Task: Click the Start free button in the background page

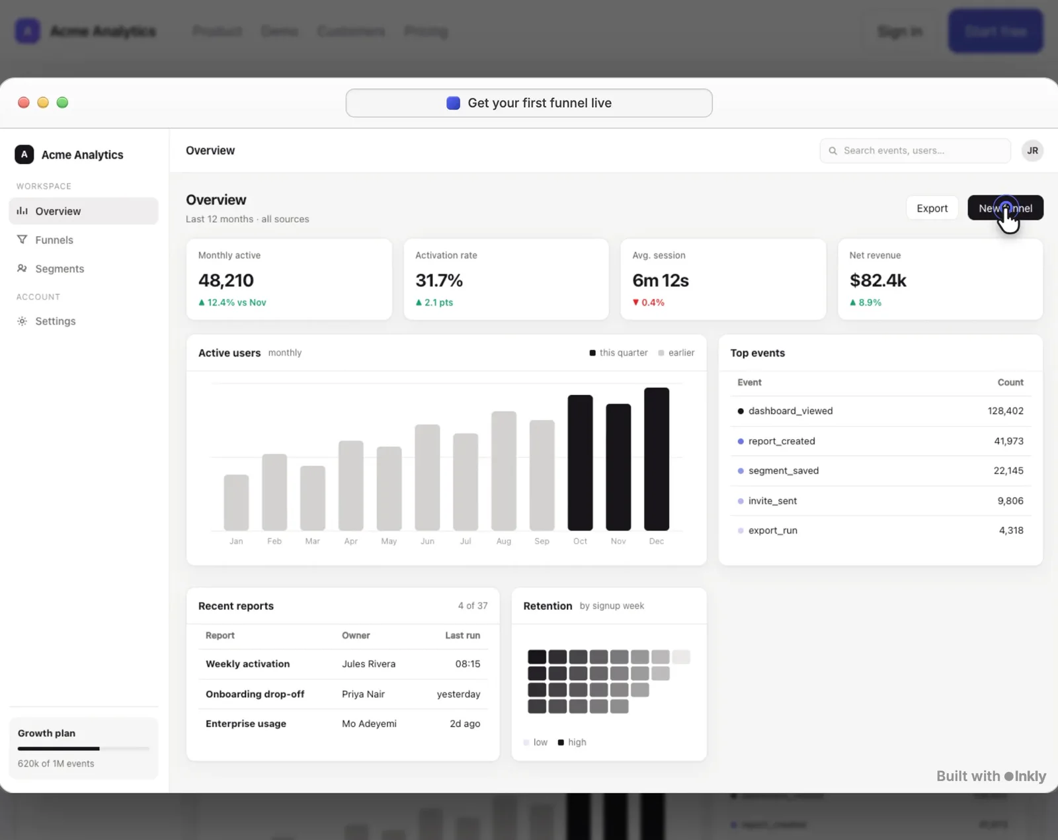Action: (996, 31)
